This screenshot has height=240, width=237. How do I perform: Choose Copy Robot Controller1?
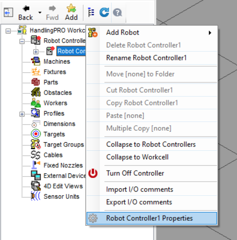(x=152, y=103)
